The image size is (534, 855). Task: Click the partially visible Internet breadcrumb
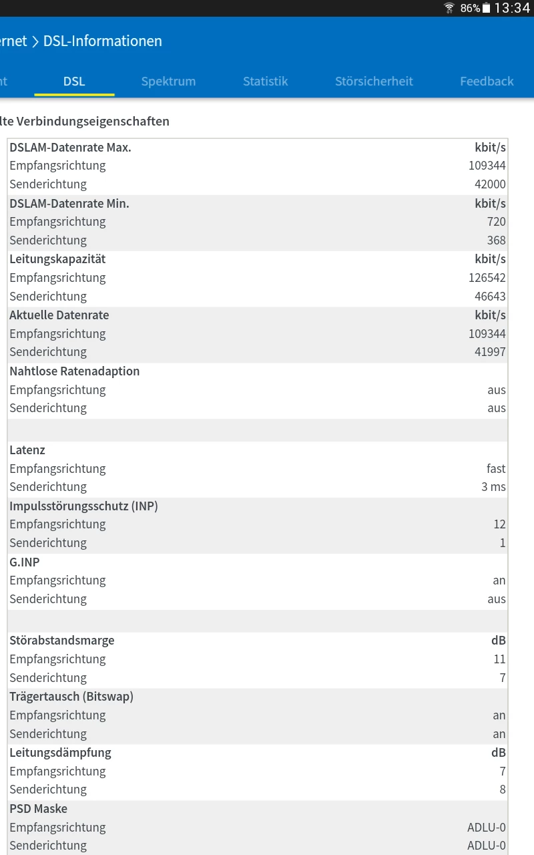point(13,41)
